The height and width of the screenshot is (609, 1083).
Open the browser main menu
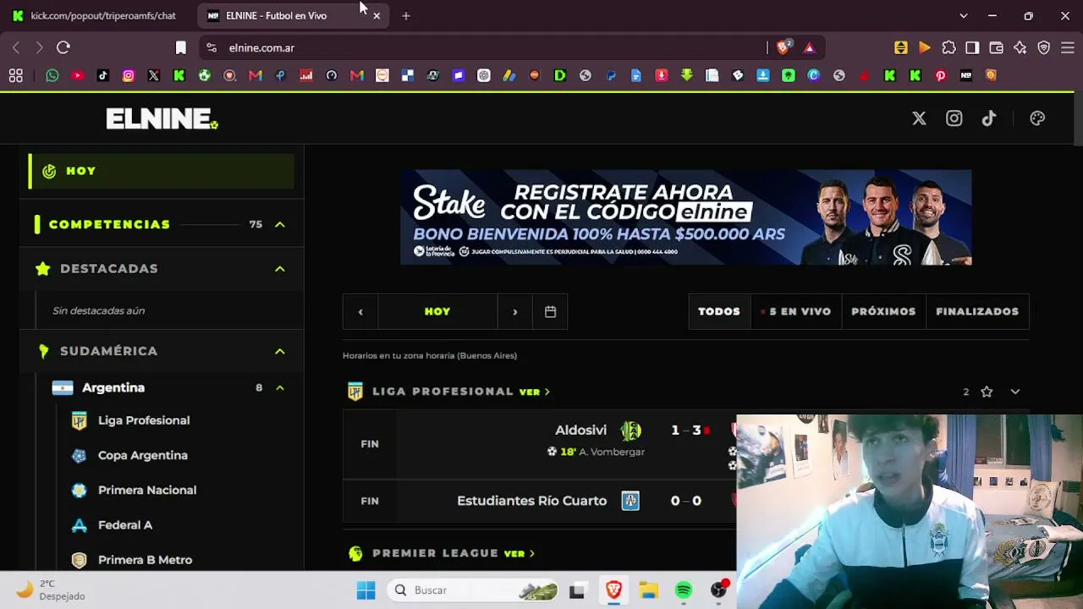coord(1067,47)
